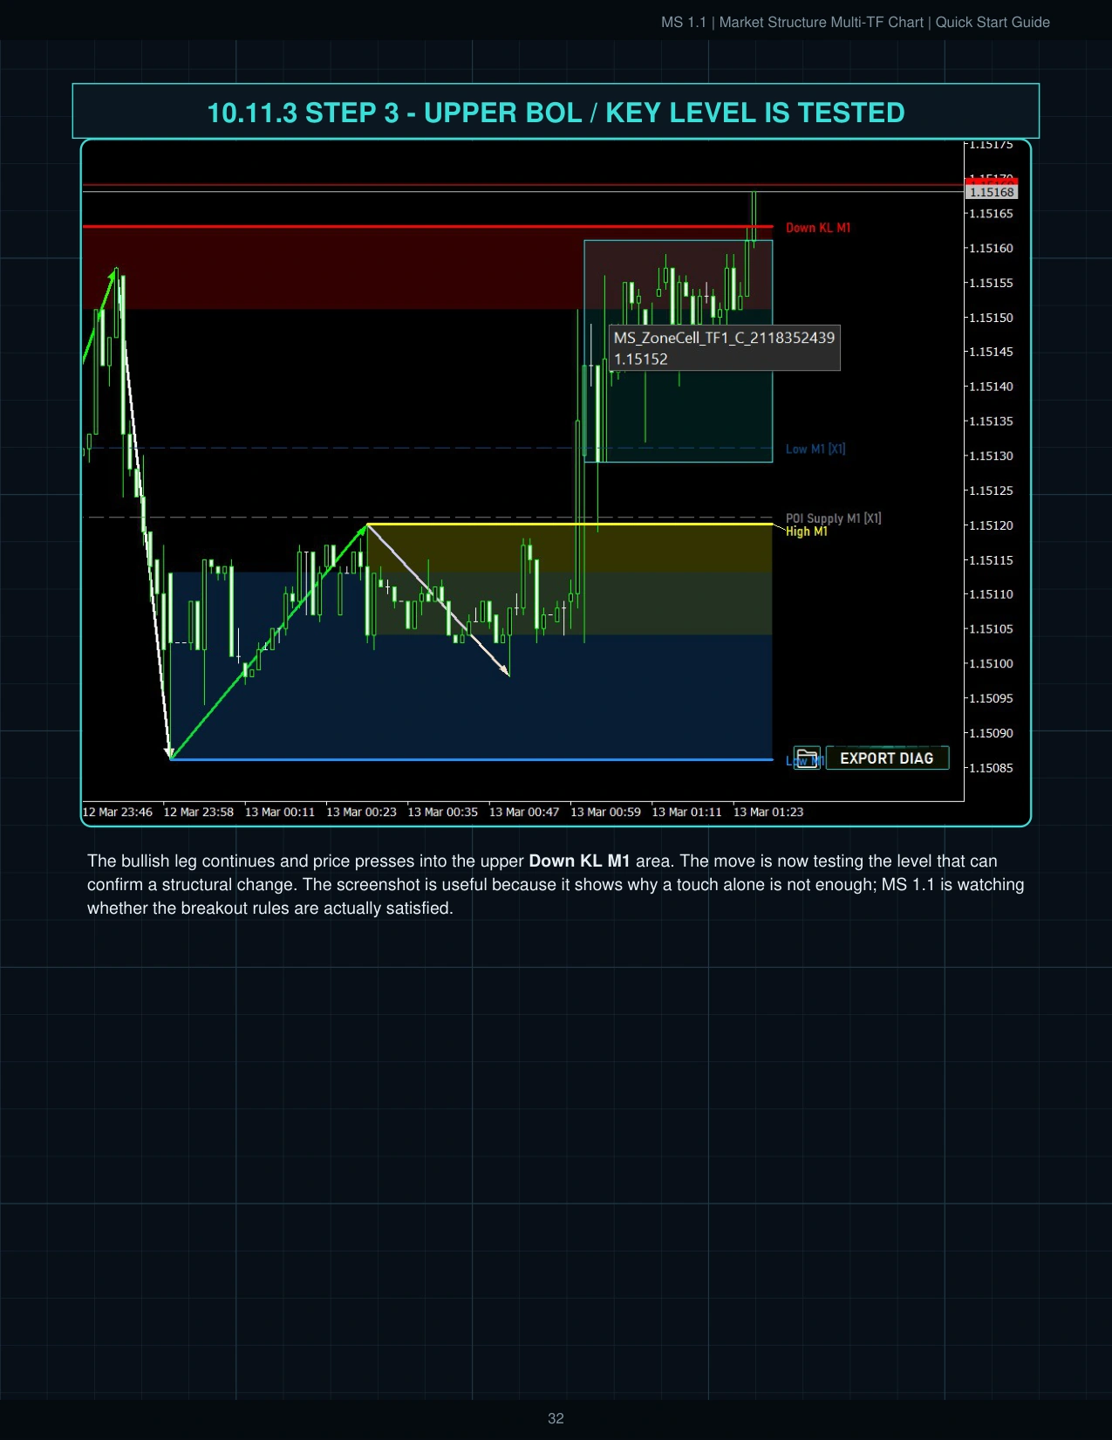This screenshot has height=1440, width=1112.
Task: Click the 1.15120 price axis label
Action: (x=992, y=525)
